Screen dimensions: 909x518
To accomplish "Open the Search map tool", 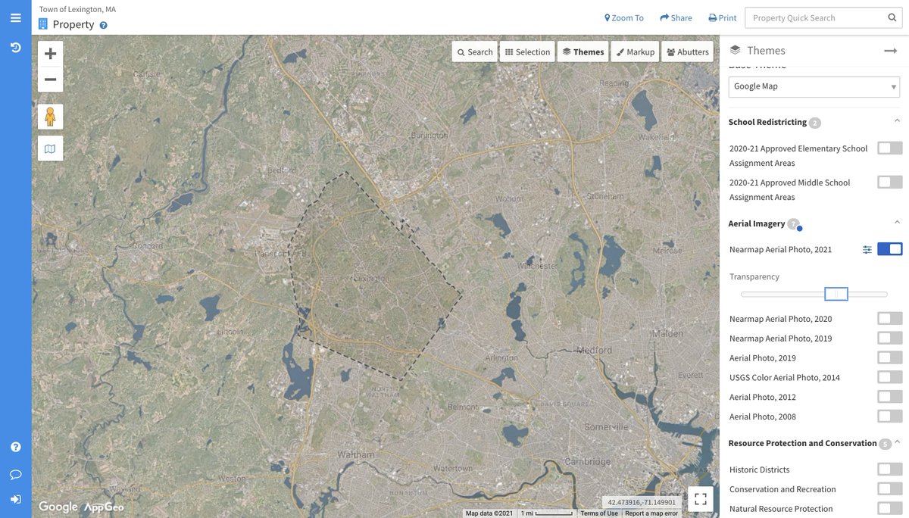I will (x=475, y=51).
